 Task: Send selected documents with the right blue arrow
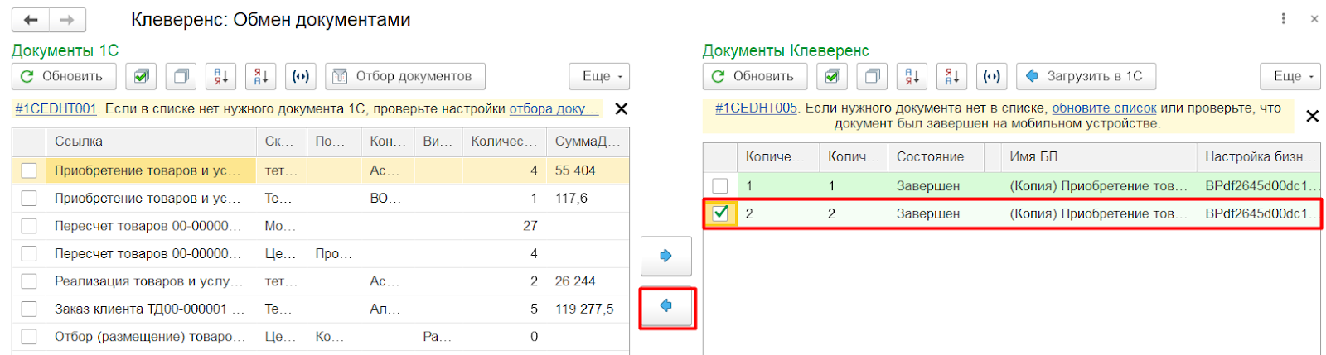665,256
